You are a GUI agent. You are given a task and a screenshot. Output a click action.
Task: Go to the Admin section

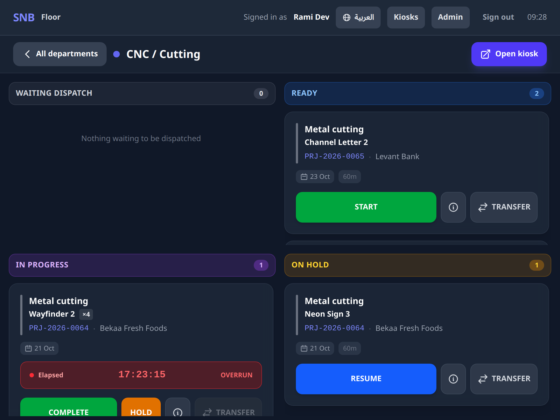coord(450,17)
